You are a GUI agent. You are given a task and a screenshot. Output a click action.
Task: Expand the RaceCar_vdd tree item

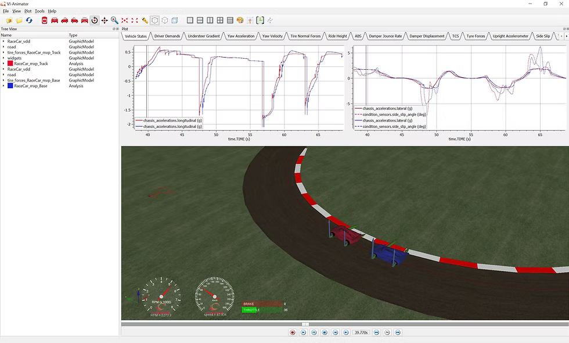coord(3,41)
